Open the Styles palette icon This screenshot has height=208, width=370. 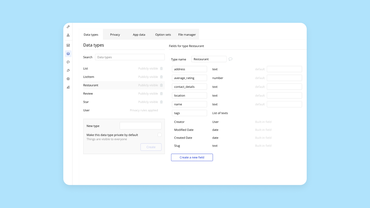[x=68, y=62]
